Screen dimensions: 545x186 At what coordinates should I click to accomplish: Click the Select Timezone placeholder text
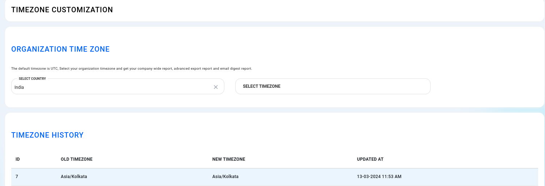pyautogui.click(x=262, y=86)
